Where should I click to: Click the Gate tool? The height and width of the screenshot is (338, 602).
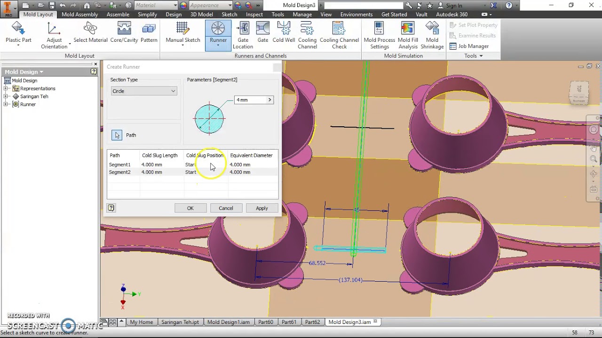click(x=263, y=33)
